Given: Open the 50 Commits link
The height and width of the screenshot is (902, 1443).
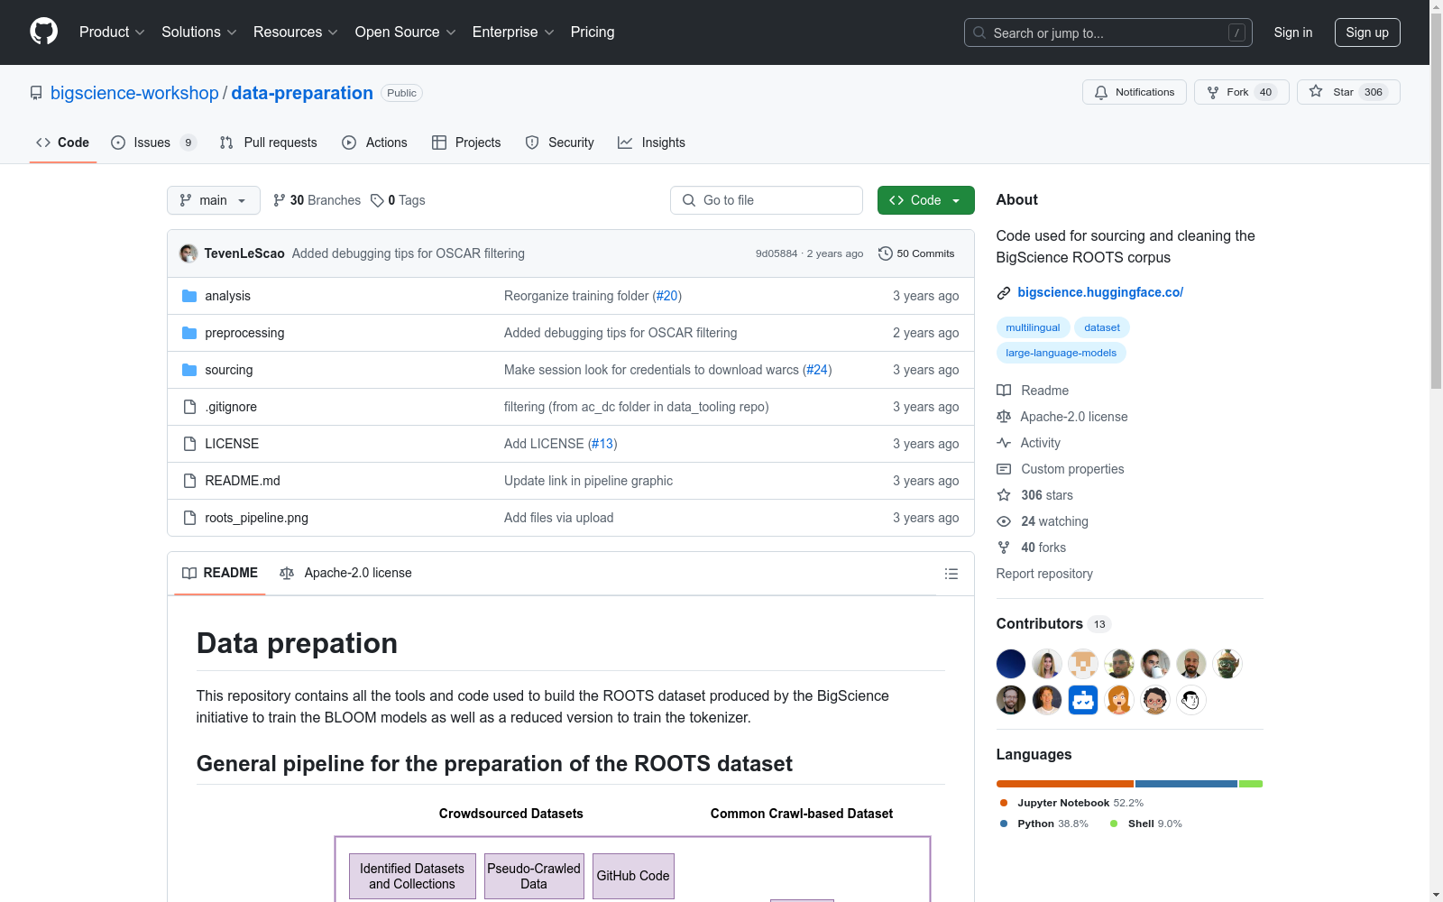Looking at the screenshot, I should pyautogui.click(x=916, y=253).
